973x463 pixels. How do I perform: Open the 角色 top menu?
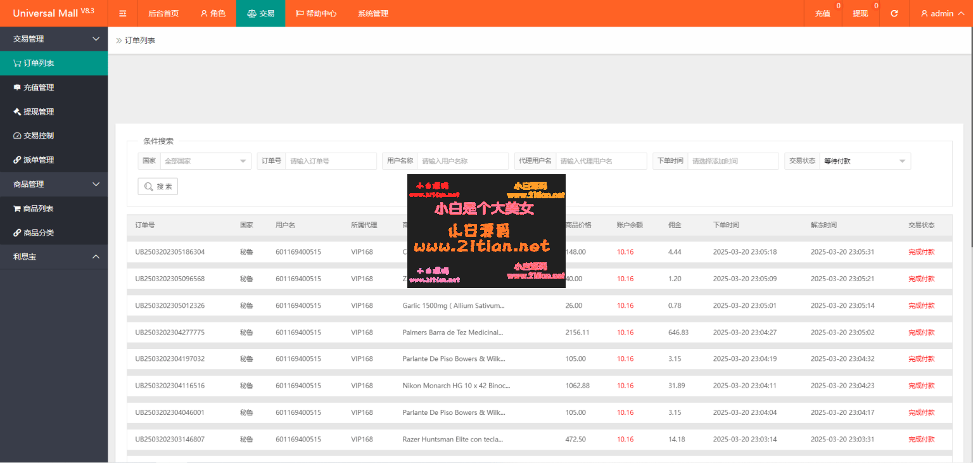coord(213,13)
